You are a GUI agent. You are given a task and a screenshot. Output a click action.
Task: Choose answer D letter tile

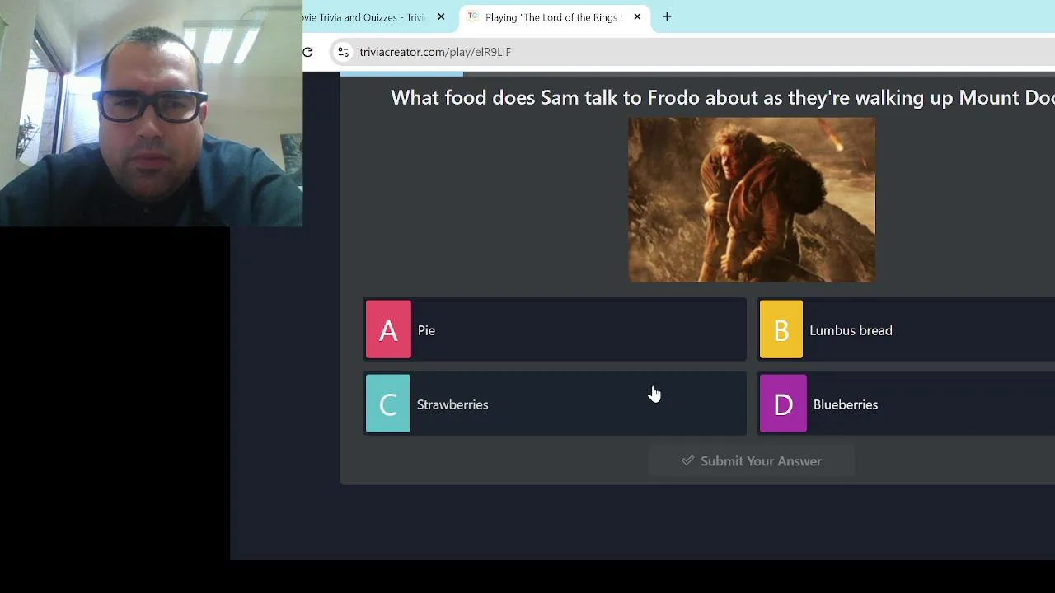coord(783,404)
